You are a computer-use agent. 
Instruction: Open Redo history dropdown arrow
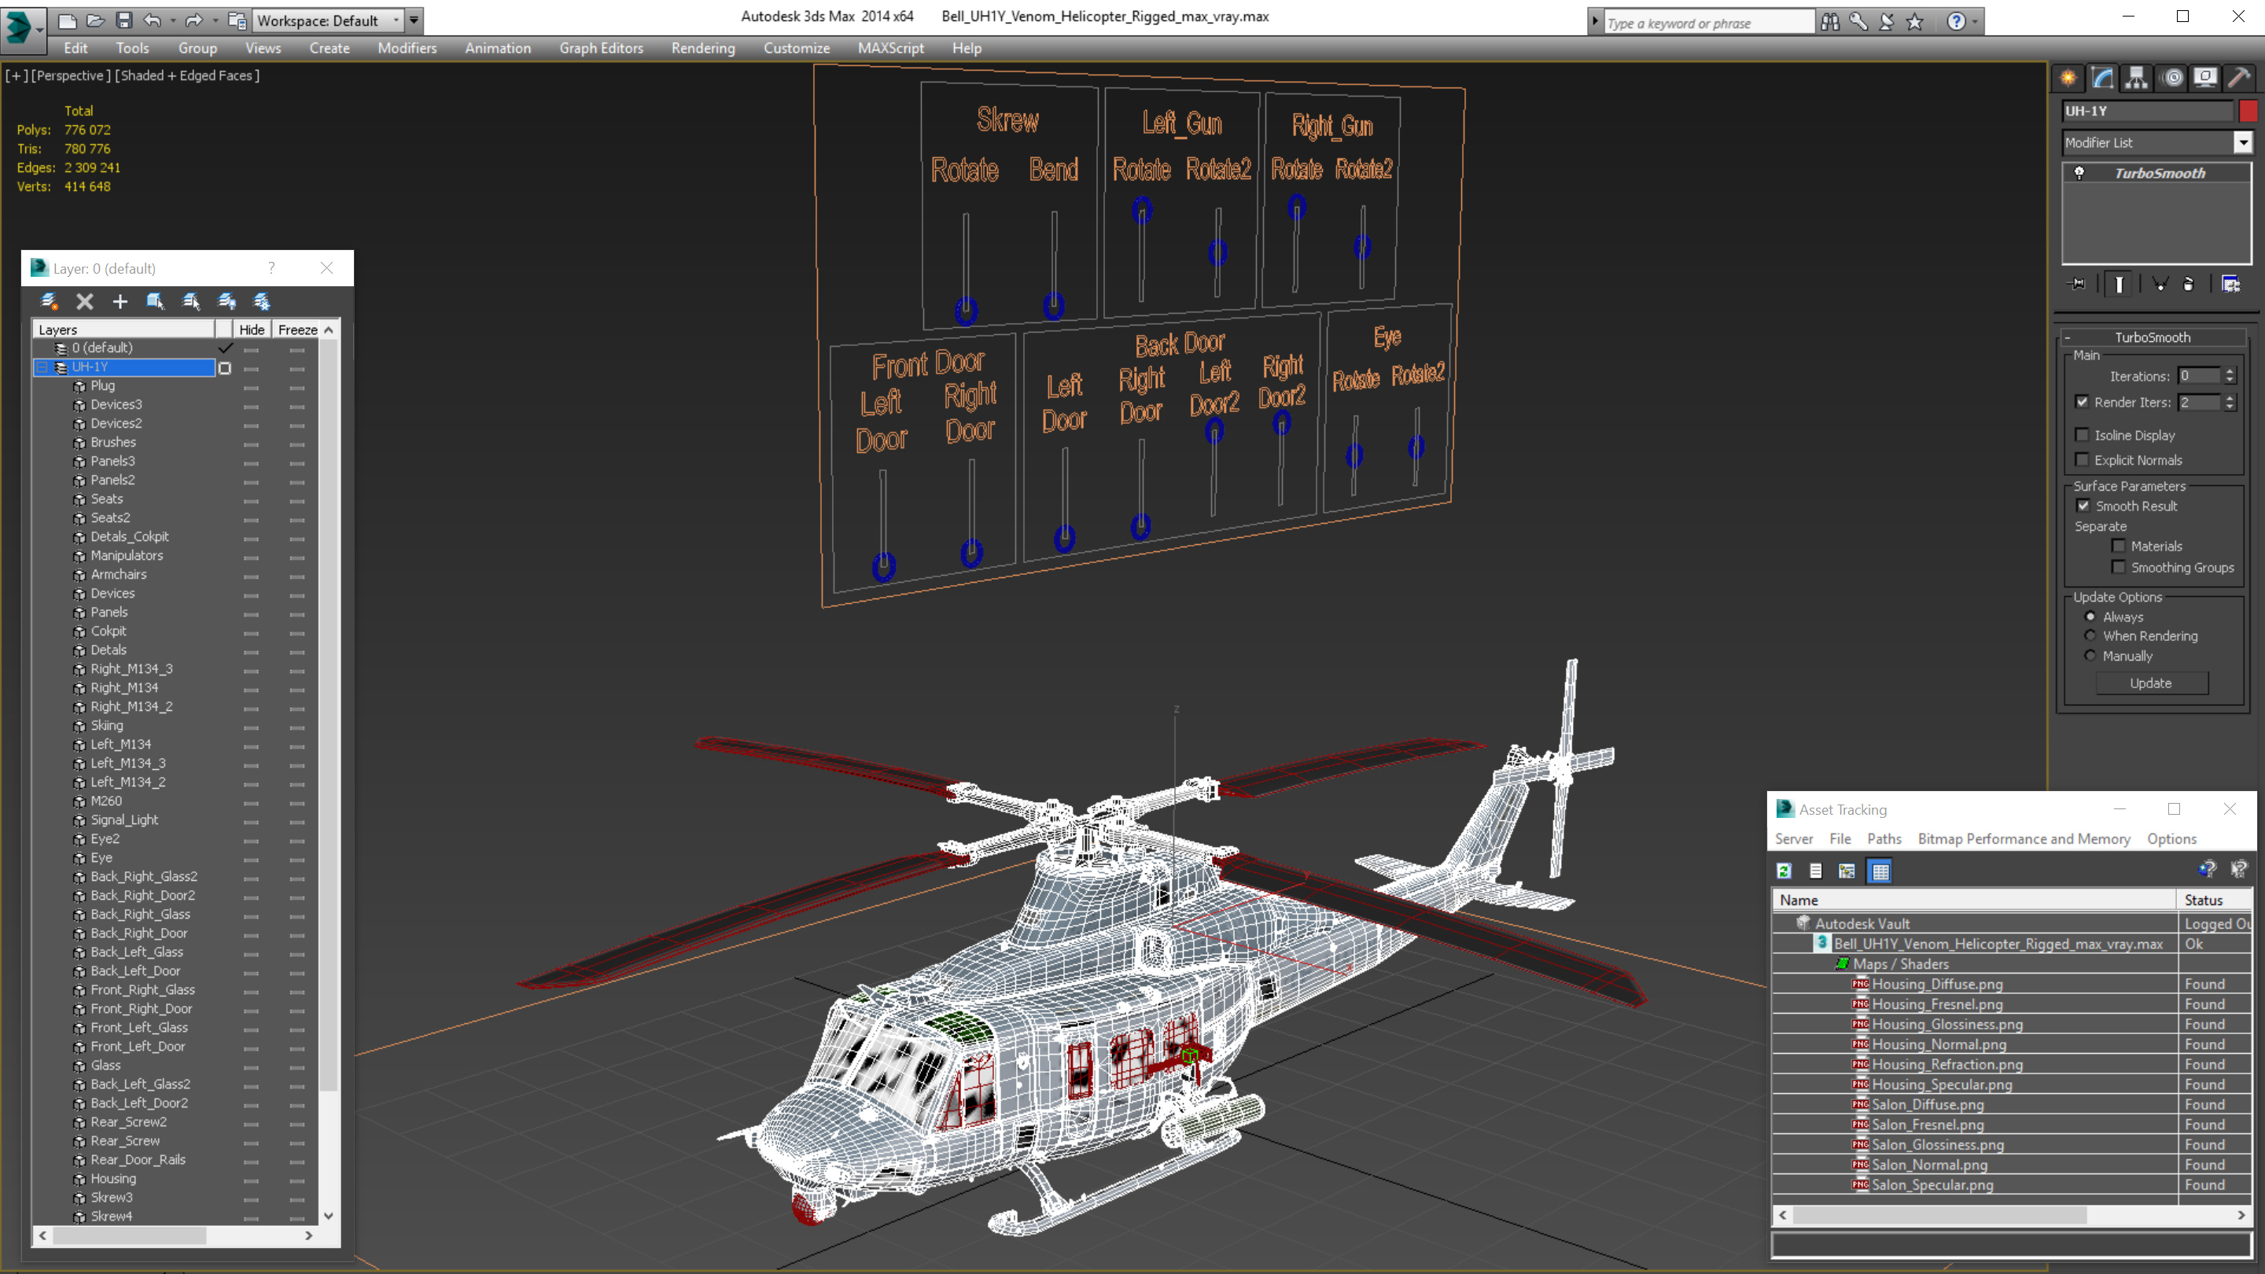pyautogui.click(x=215, y=20)
